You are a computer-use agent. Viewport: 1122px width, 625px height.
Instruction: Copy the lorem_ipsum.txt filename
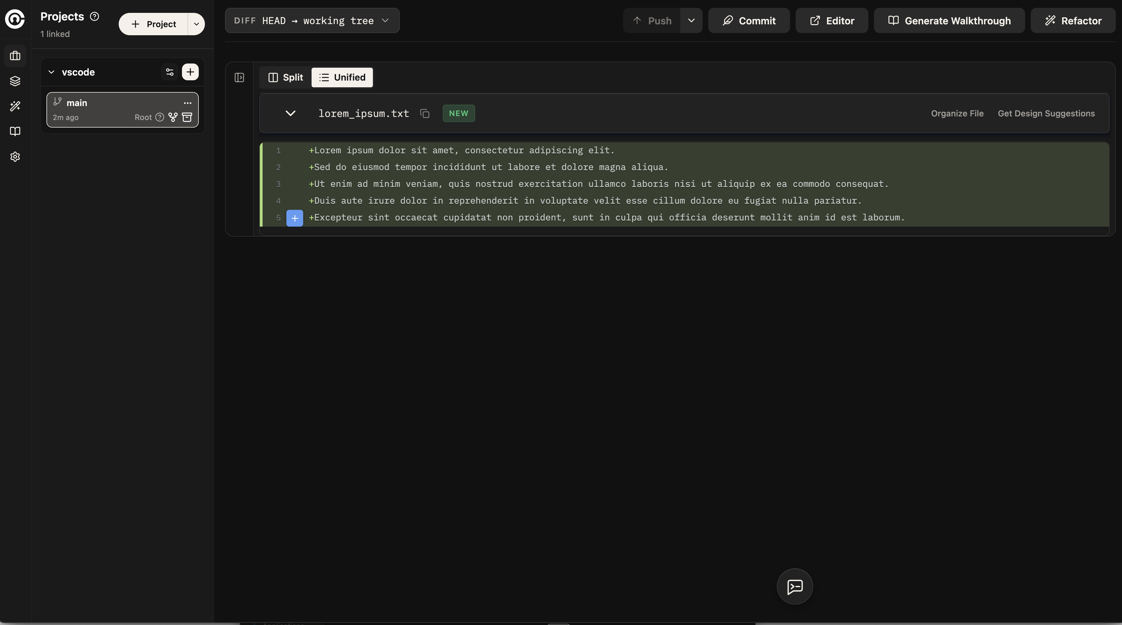pyautogui.click(x=425, y=114)
